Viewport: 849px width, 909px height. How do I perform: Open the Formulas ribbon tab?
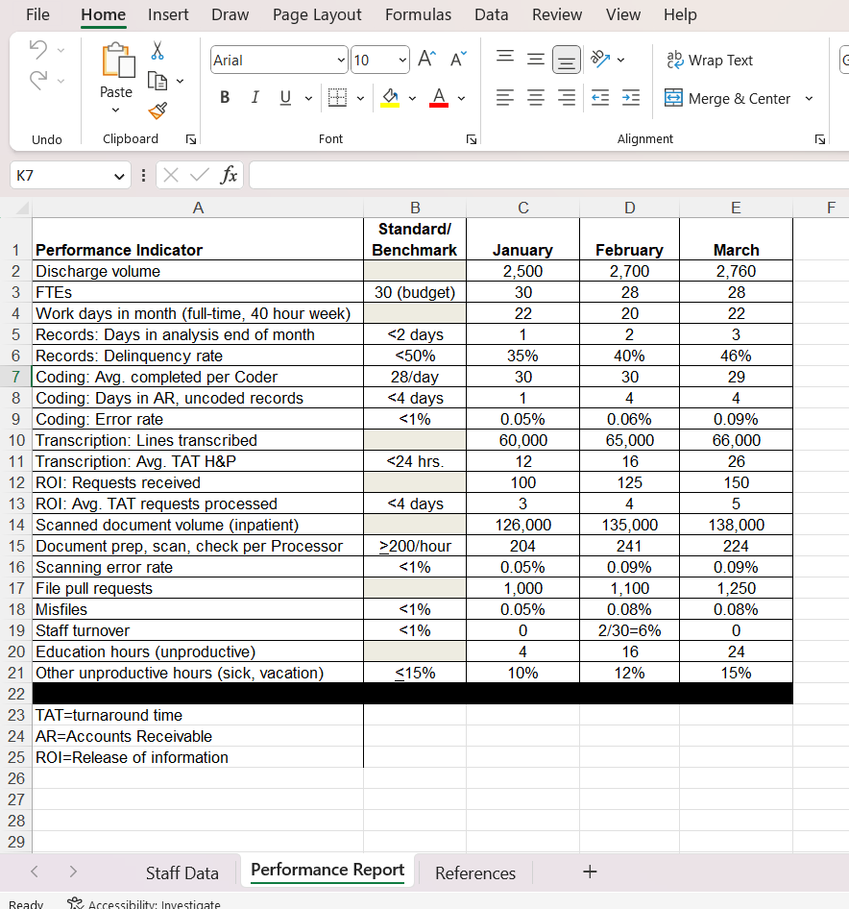click(418, 14)
